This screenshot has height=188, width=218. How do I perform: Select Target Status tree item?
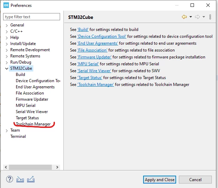27,118
